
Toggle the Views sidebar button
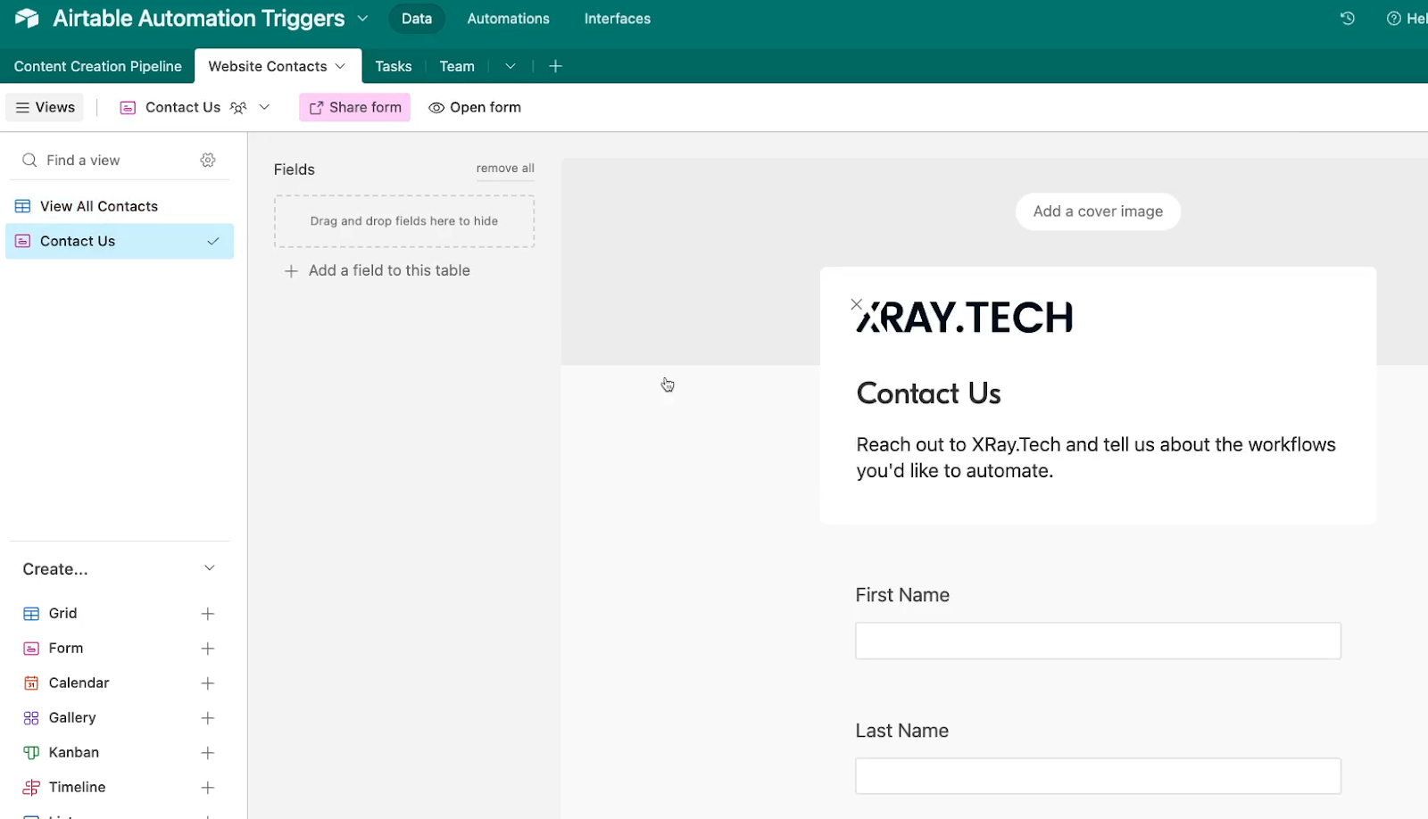point(45,107)
